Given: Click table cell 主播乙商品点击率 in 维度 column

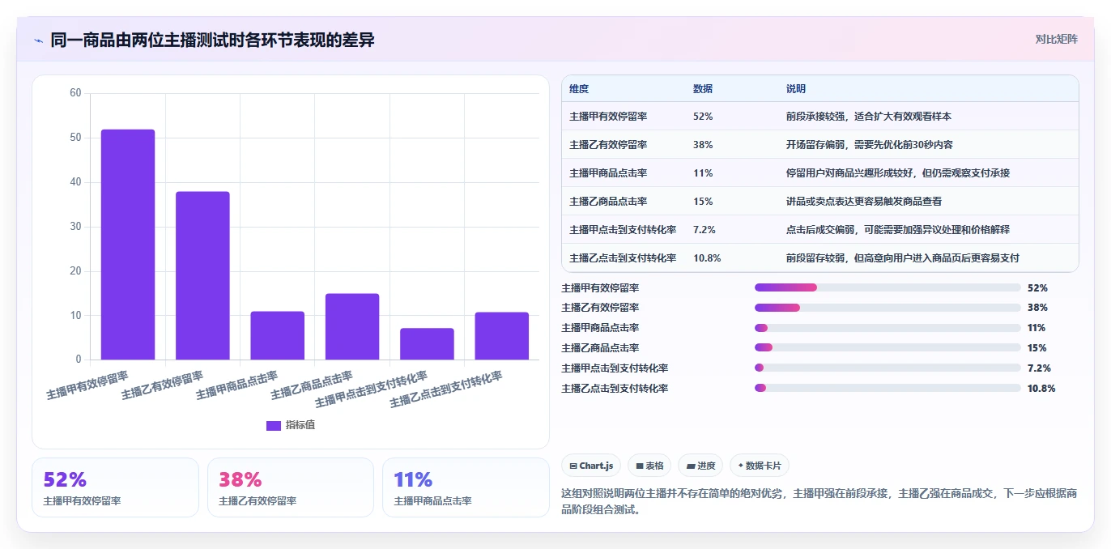Looking at the screenshot, I should pos(608,202).
